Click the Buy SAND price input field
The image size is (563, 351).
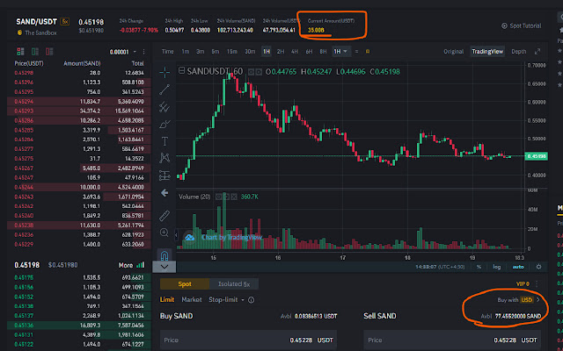248,340
